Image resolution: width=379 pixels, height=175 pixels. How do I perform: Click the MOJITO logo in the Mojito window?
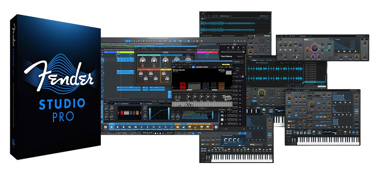309,39
